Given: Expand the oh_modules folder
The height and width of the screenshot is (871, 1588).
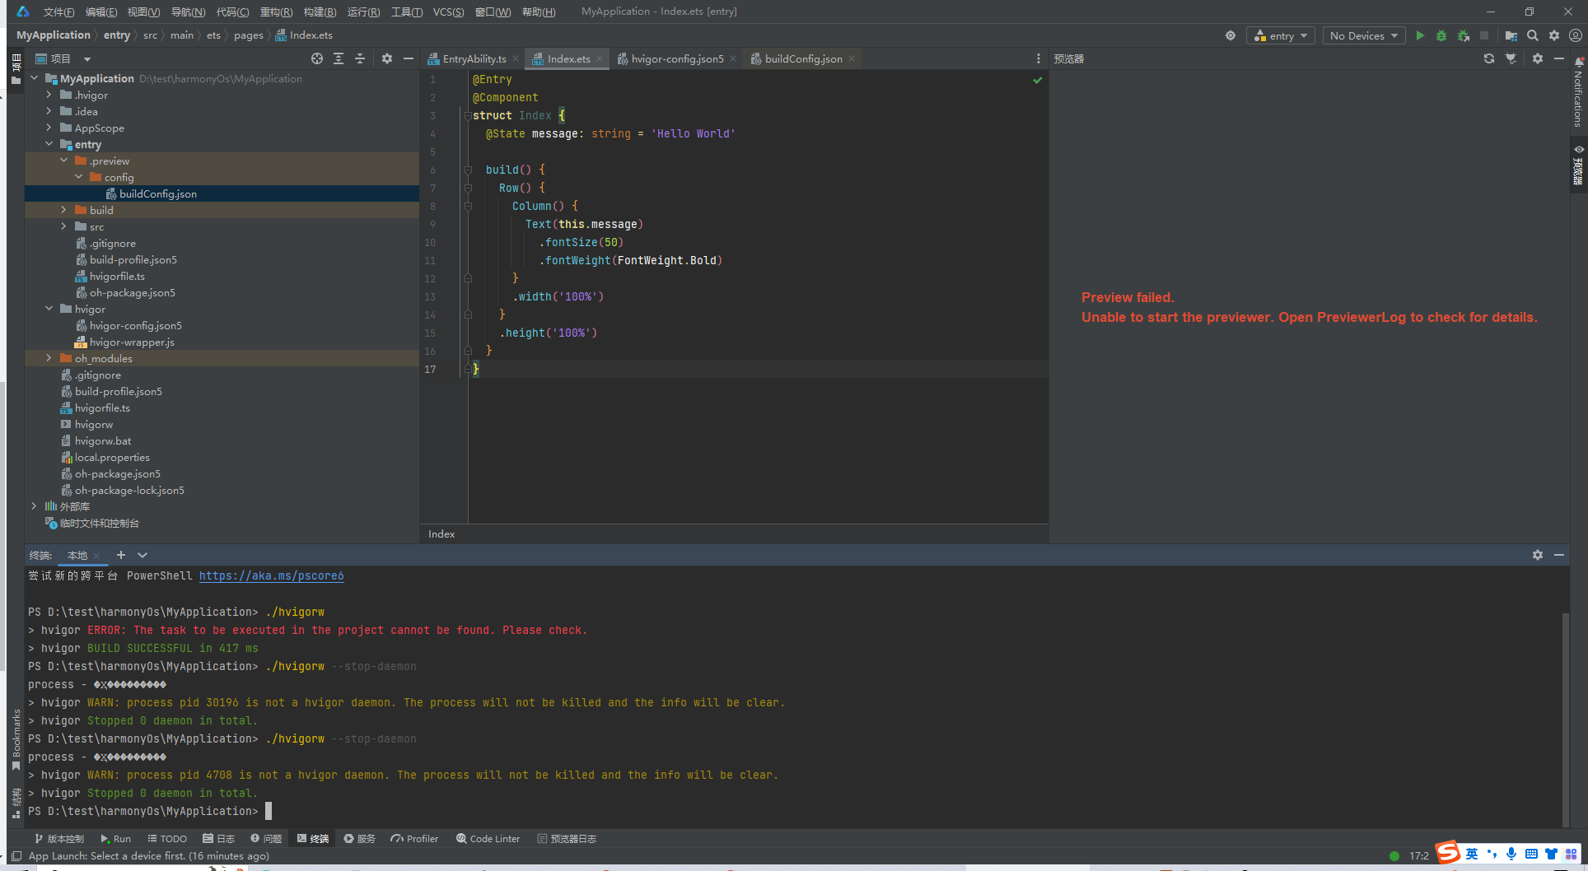Looking at the screenshot, I should click(x=49, y=358).
